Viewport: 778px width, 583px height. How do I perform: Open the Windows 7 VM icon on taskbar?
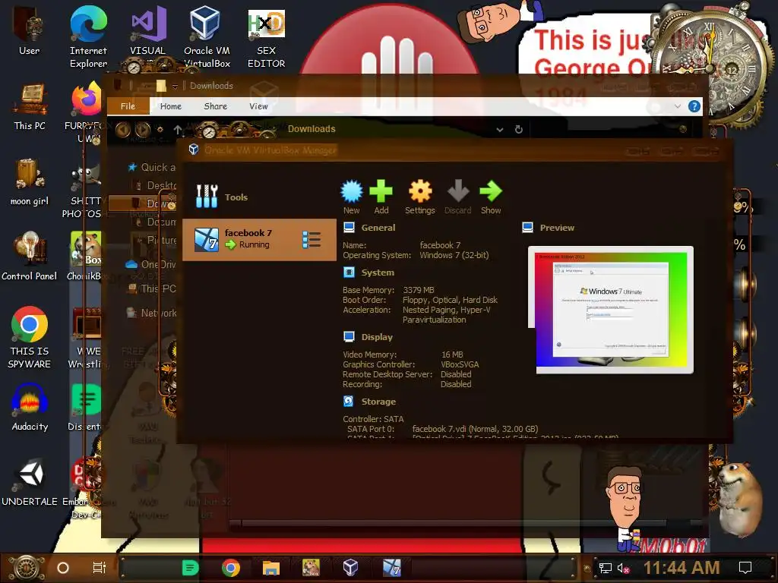[391, 568]
